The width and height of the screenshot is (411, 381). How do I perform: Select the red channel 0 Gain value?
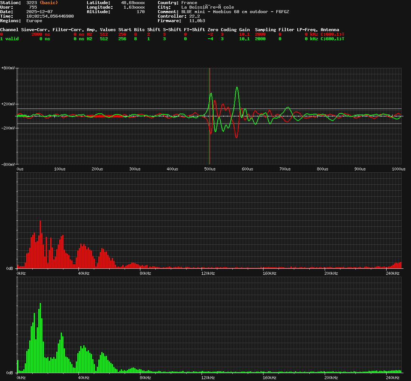tap(244, 34)
